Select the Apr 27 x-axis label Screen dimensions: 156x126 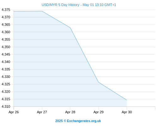click(42, 112)
